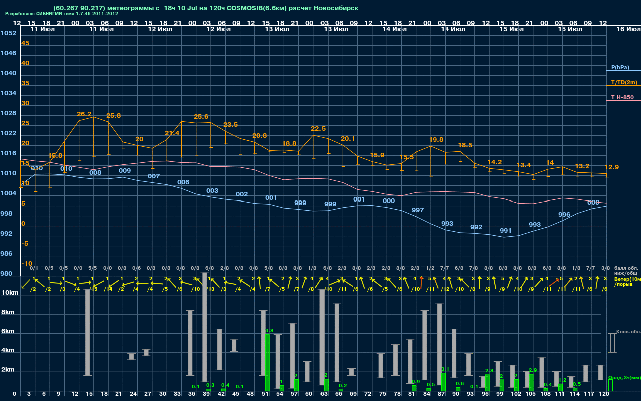Click the pressure label 002
Screen dimensions: 641x401
point(242,194)
